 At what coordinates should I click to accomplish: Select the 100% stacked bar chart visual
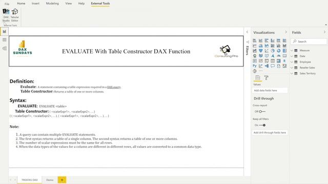[x=278, y=40]
